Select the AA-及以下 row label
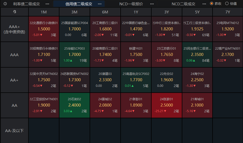This screenshot has width=243, height=143. pos(14,131)
